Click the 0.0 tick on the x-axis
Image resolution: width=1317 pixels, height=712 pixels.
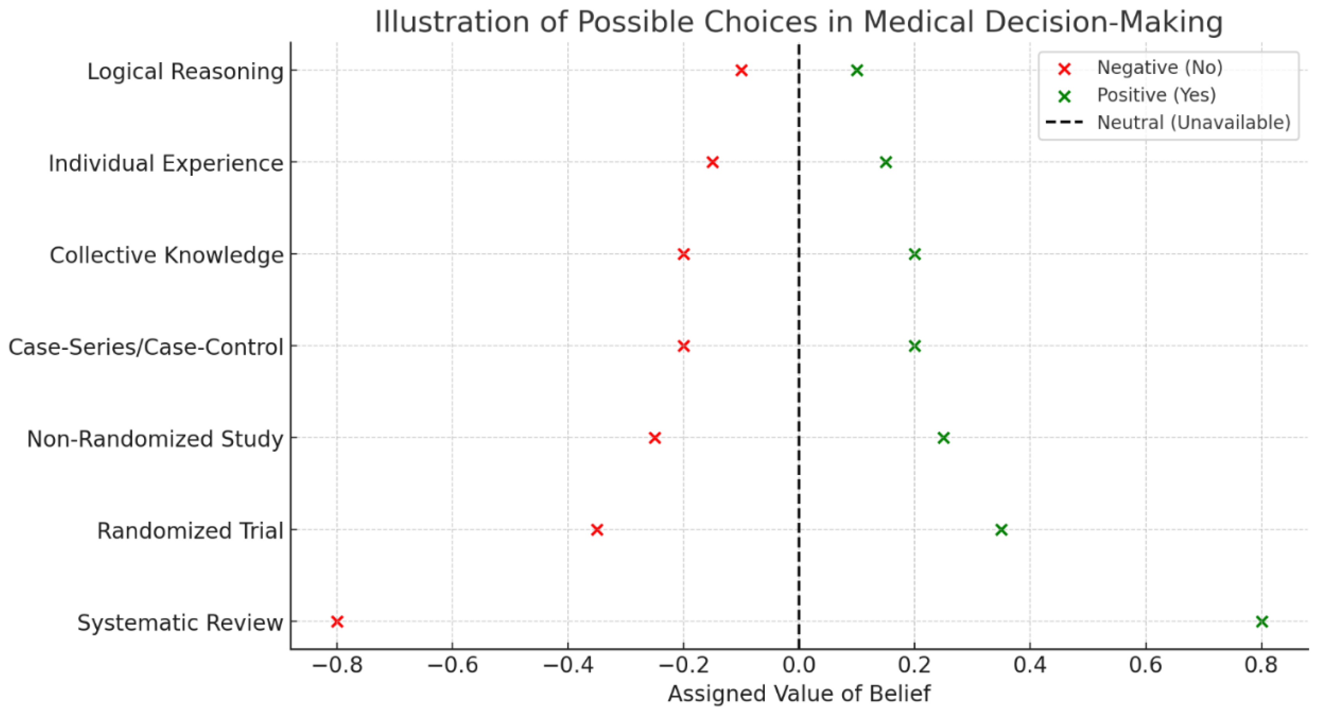pos(799,665)
